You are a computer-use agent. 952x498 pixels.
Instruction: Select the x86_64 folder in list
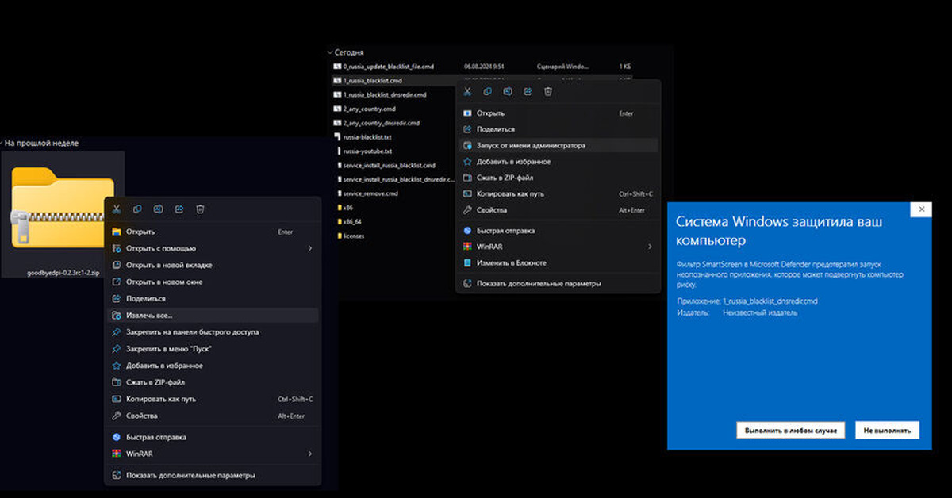point(353,222)
